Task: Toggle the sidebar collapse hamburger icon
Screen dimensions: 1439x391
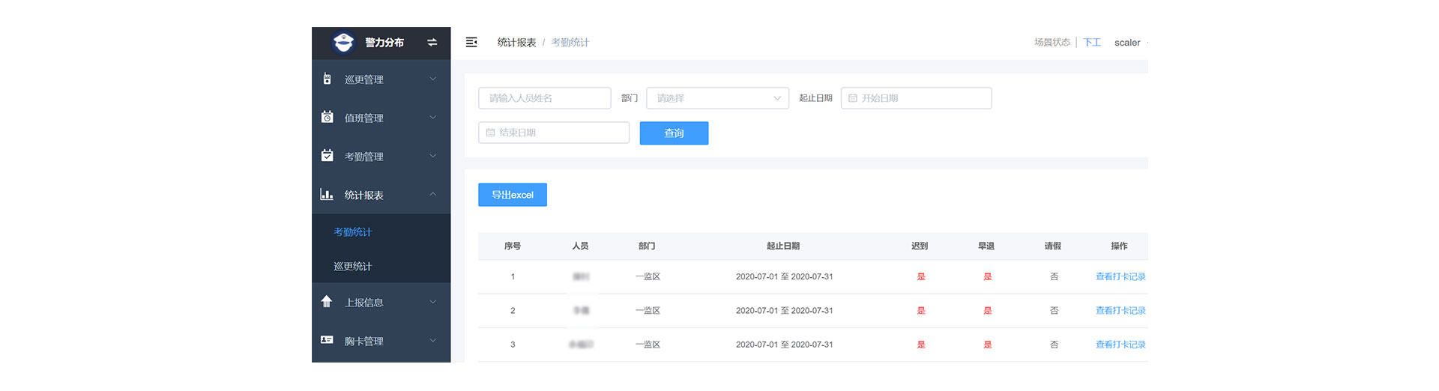Action: (471, 43)
